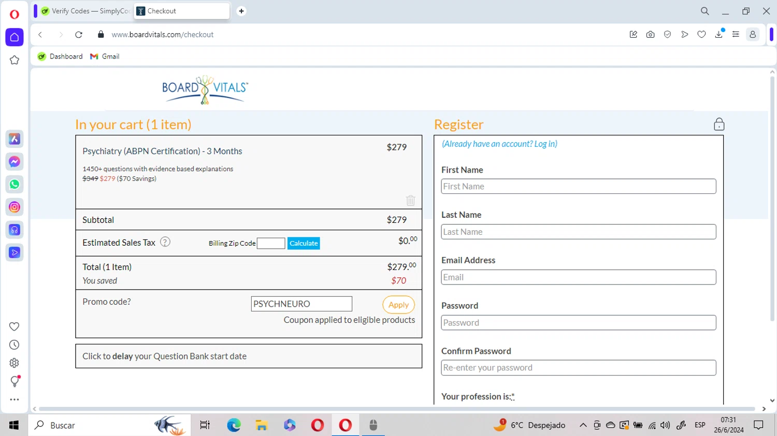
Task: Focus the Password field
Action: [x=579, y=323]
